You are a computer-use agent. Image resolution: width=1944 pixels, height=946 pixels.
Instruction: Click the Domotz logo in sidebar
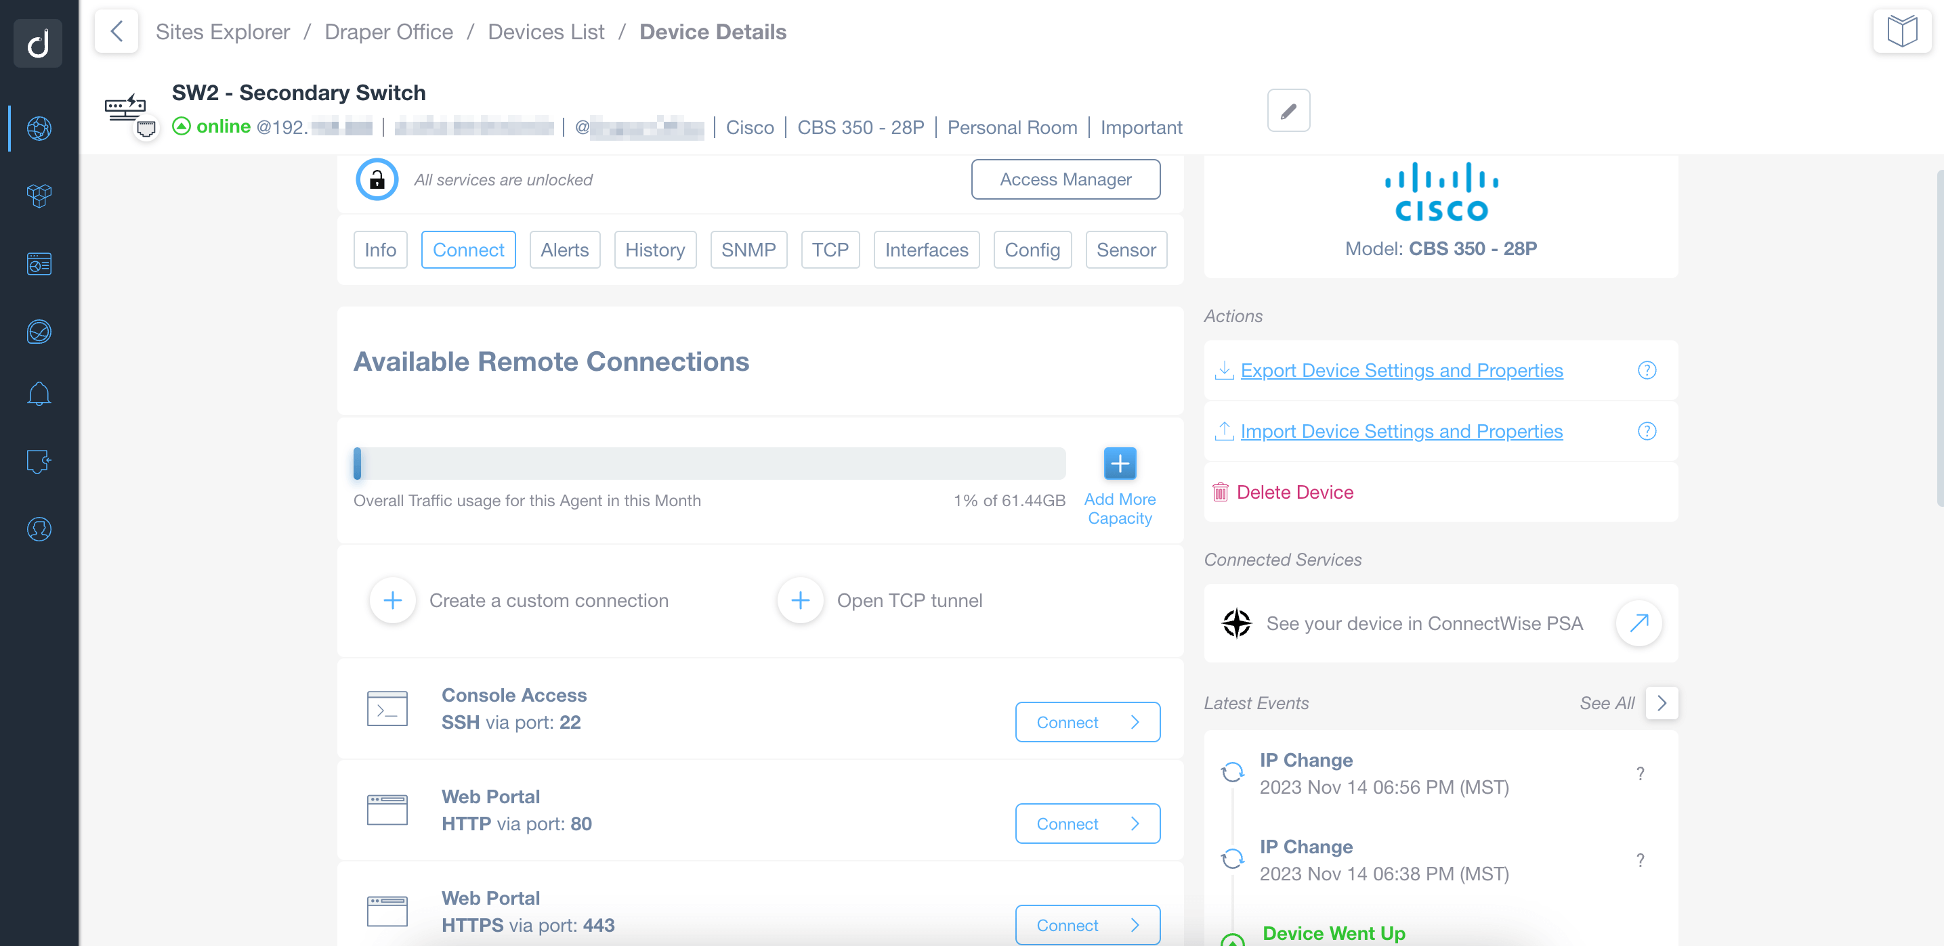tap(39, 43)
